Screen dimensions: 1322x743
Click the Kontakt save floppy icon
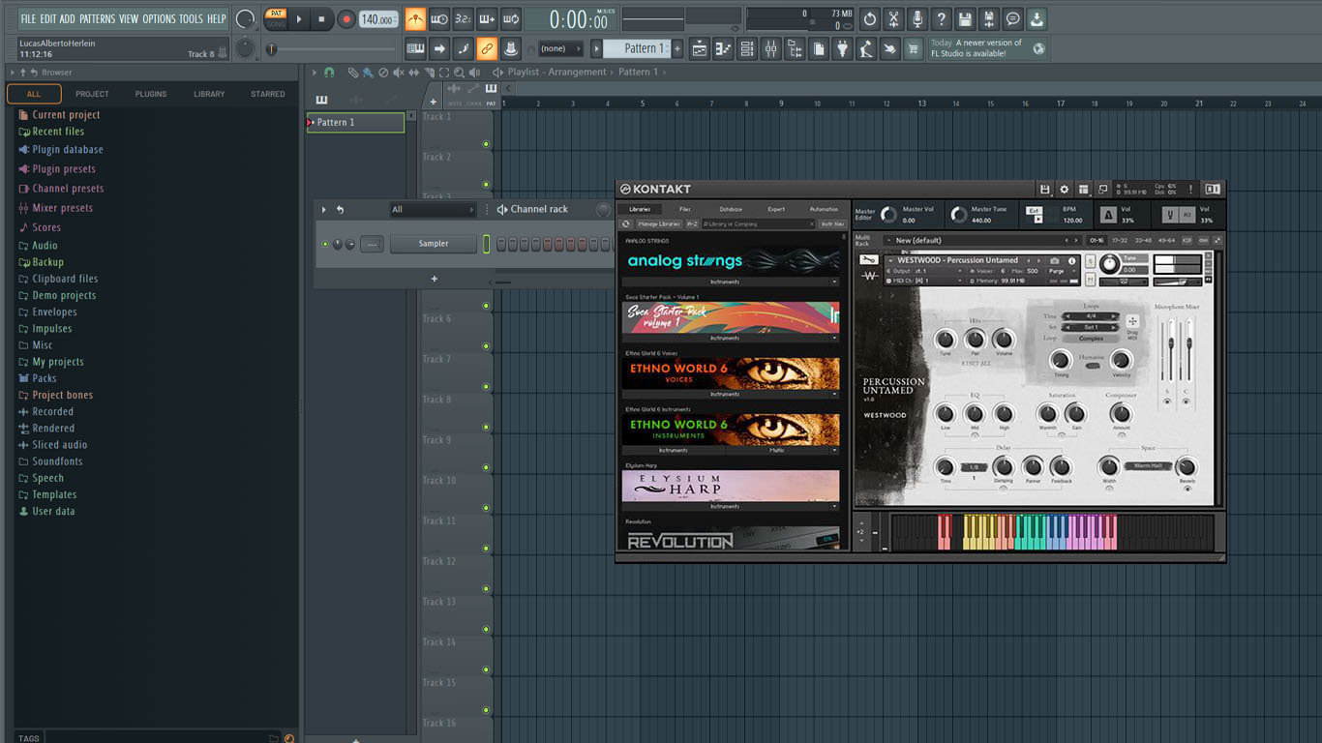tap(1045, 190)
